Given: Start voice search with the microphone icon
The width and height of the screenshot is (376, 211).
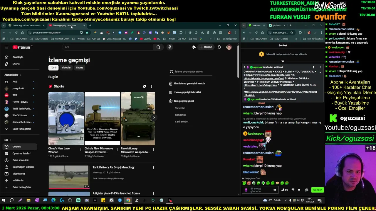Looking at the screenshot, I should (x=169, y=47).
